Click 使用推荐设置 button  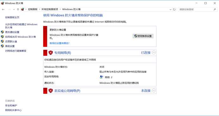143,36
